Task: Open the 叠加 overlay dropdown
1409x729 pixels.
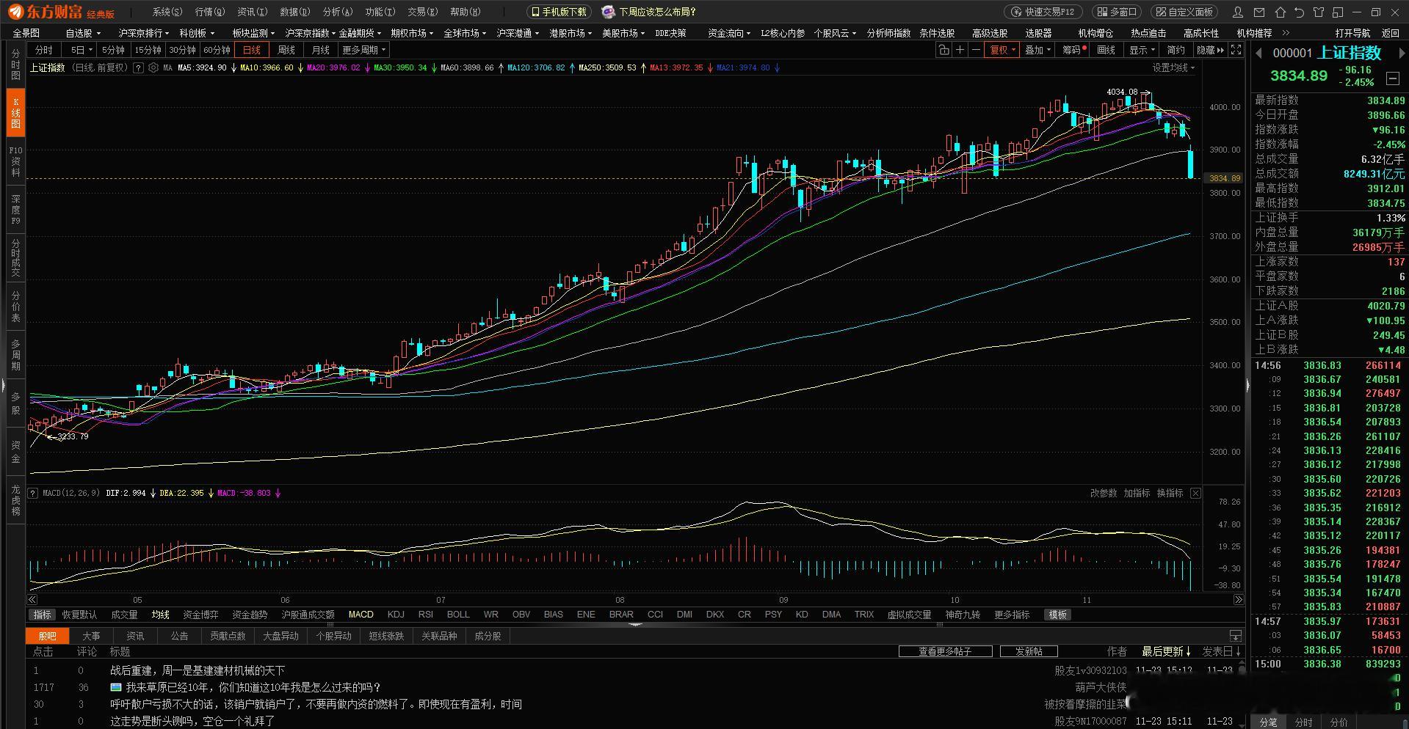Action: (x=1038, y=50)
